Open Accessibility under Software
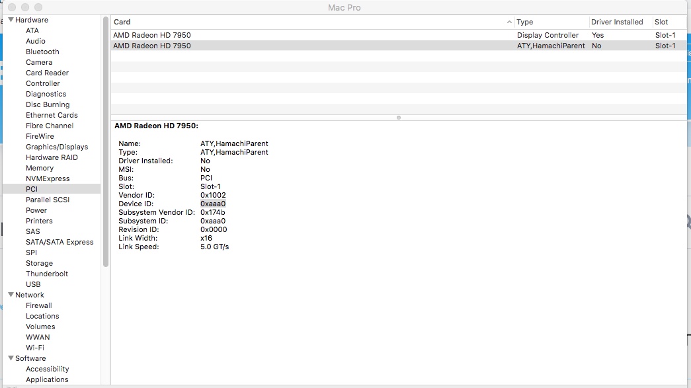This screenshot has height=388, width=691. [47, 369]
